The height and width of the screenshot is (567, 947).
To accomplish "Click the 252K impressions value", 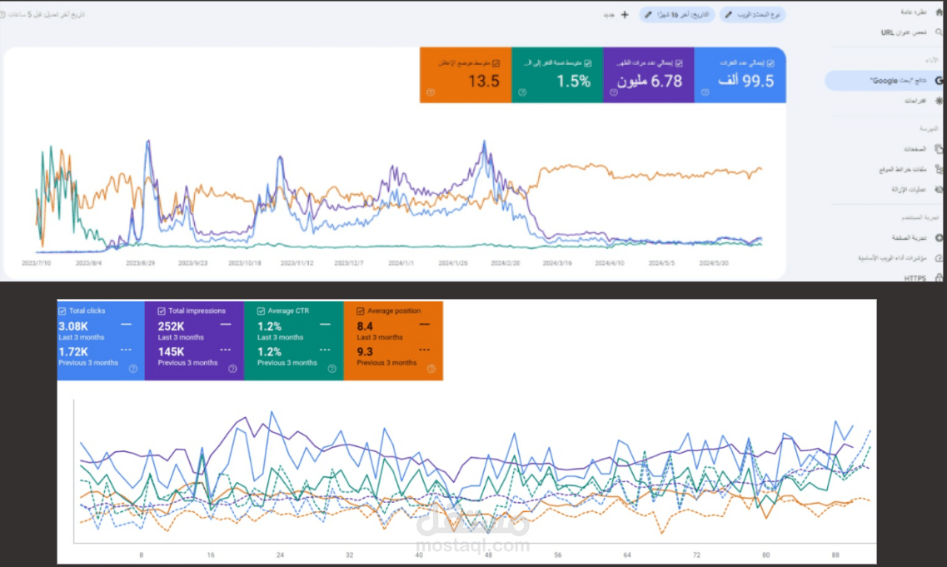I will (171, 326).
